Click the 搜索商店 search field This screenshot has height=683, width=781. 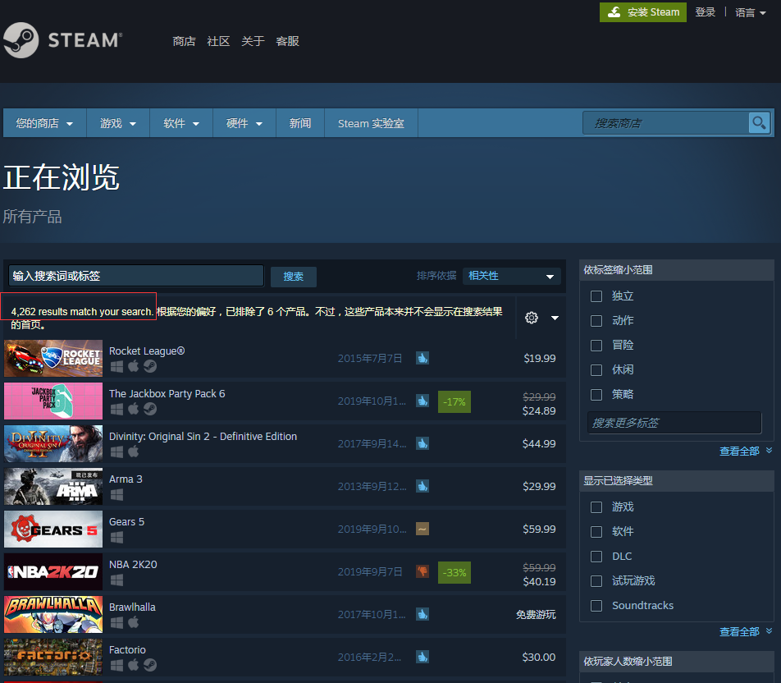[x=666, y=122]
